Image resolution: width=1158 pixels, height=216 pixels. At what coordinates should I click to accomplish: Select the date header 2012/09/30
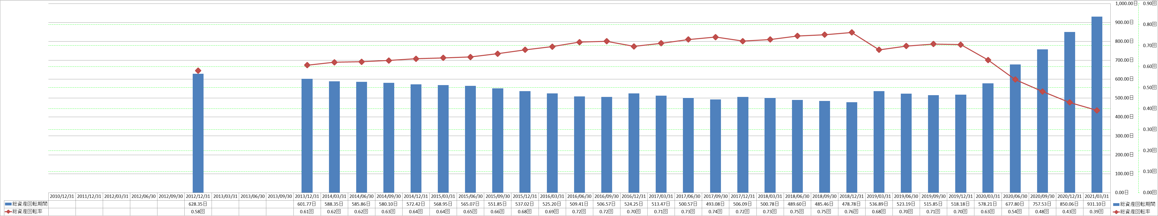click(171, 196)
